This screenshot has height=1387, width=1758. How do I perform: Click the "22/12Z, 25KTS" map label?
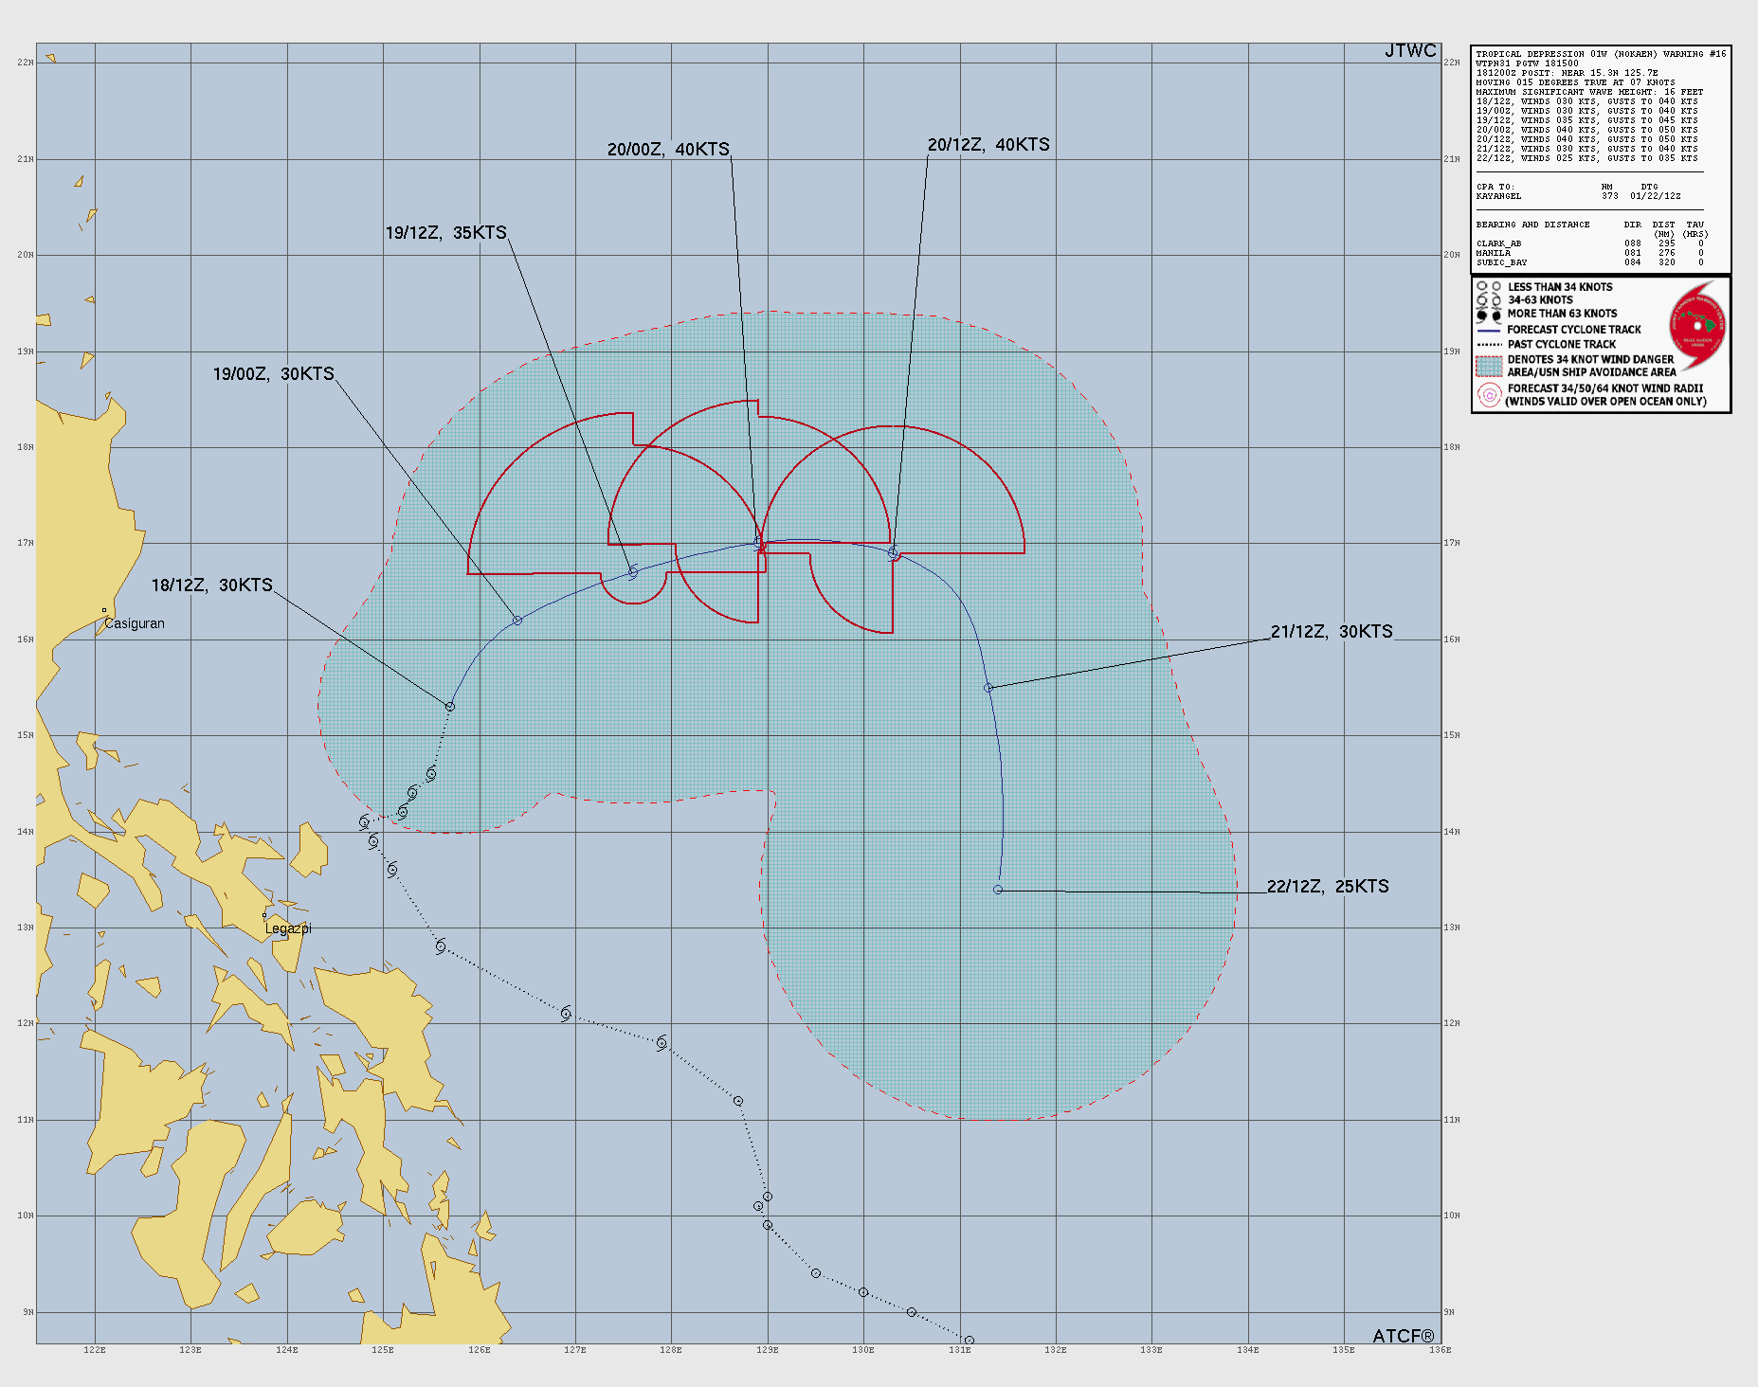point(1328,887)
